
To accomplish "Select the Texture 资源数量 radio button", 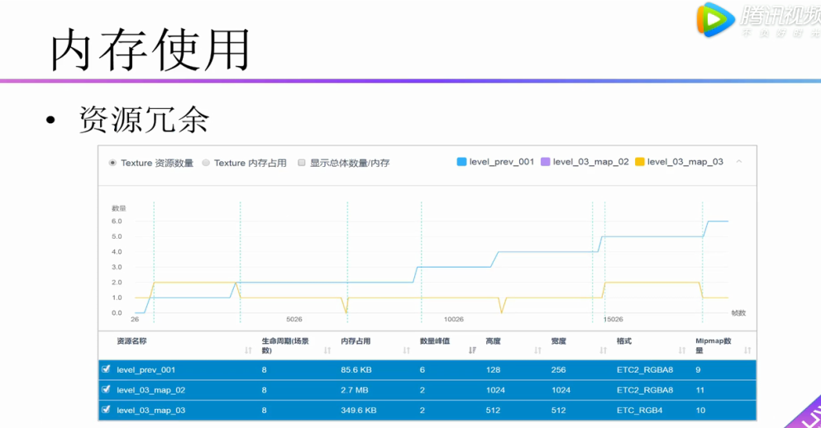I will [x=112, y=163].
